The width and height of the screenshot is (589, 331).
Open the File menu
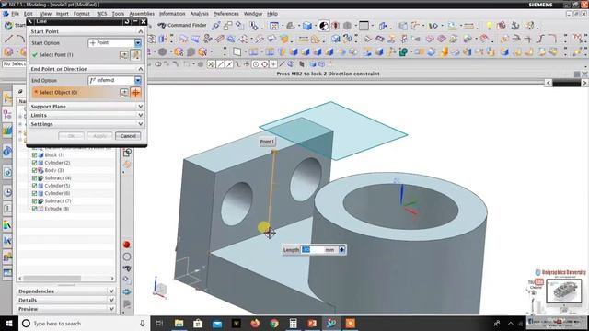(15, 14)
